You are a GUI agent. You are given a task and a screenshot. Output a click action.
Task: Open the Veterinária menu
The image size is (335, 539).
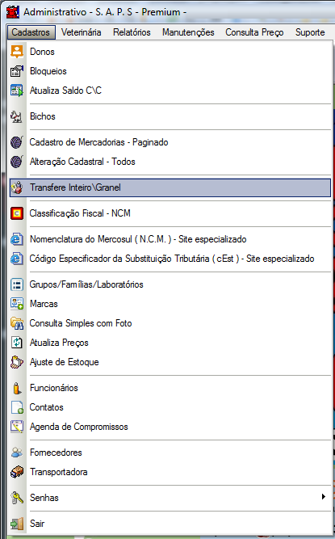tap(81, 32)
